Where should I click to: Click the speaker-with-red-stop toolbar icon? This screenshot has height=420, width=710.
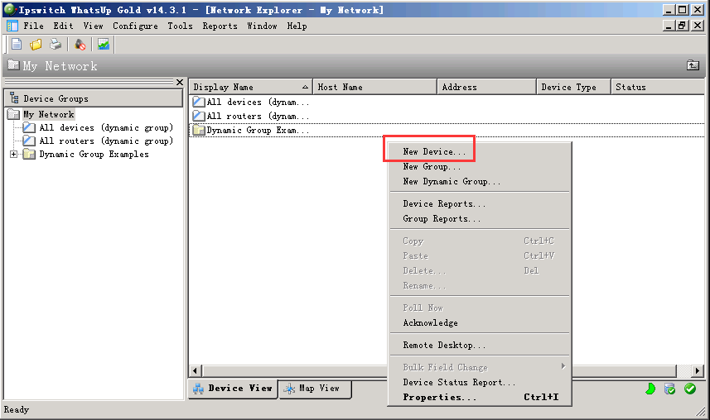[80, 45]
